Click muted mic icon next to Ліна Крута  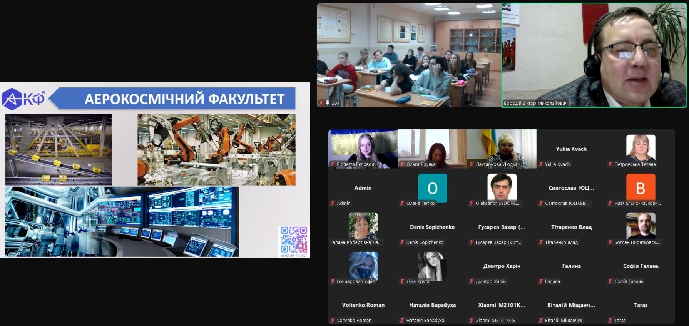(x=402, y=281)
